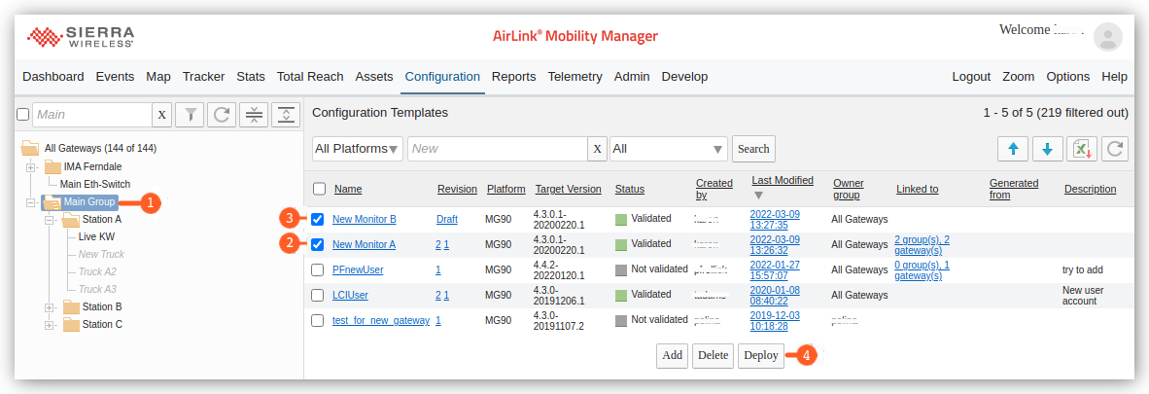Select the Live KW gateway
This screenshot has height=394, width=1149.
[97, 237]
